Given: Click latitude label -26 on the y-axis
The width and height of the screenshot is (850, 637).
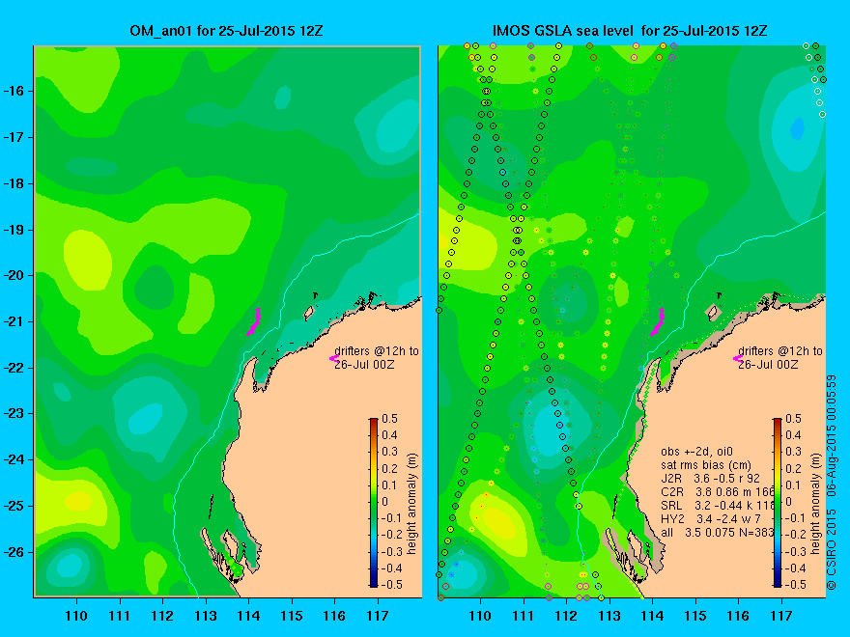Looking at the screenshot, I should point(14,552).
